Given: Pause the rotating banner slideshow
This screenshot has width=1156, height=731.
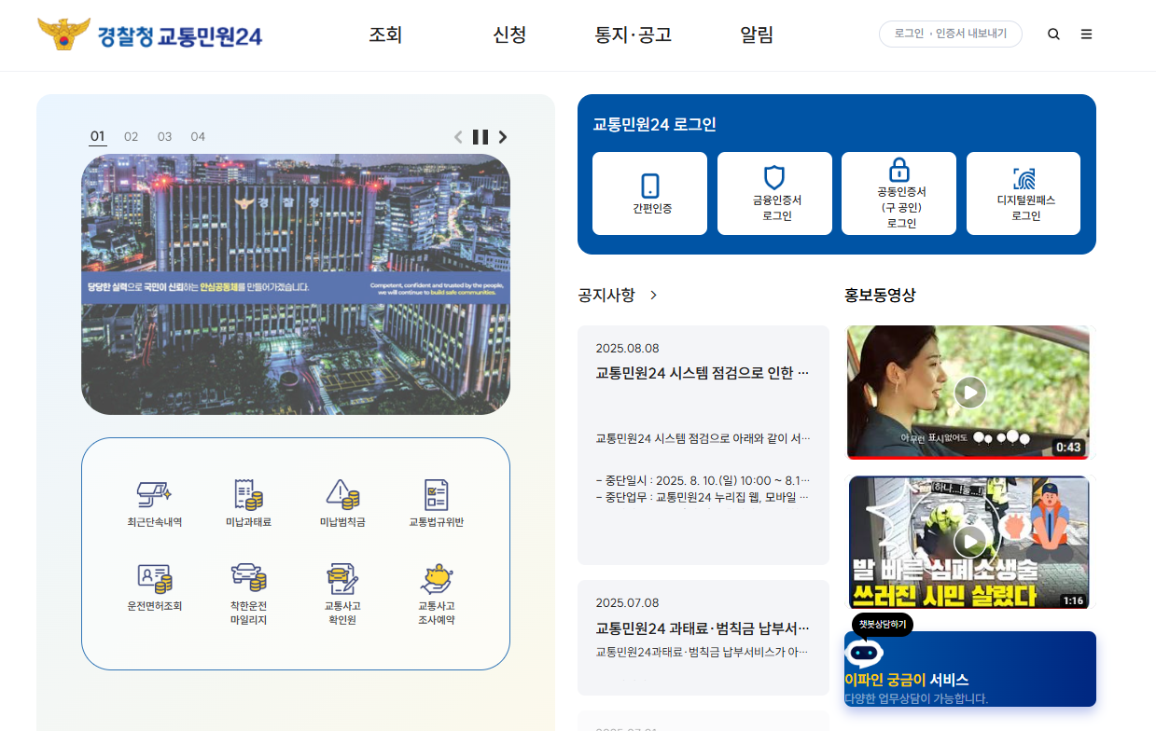Looking at the screenshot, I should tap(481, 136).
